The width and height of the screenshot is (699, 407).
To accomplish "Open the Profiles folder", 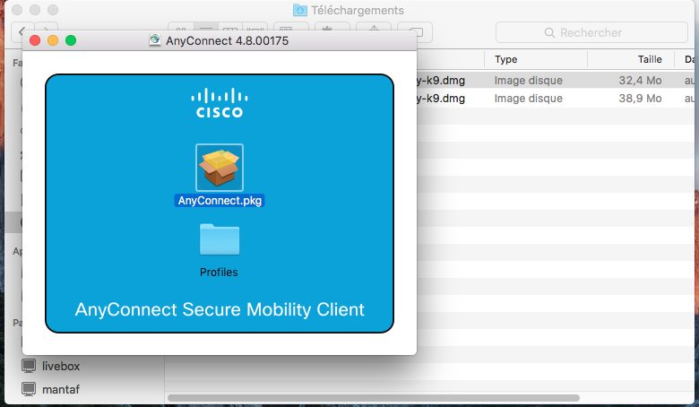I will (x=220, y=240).
